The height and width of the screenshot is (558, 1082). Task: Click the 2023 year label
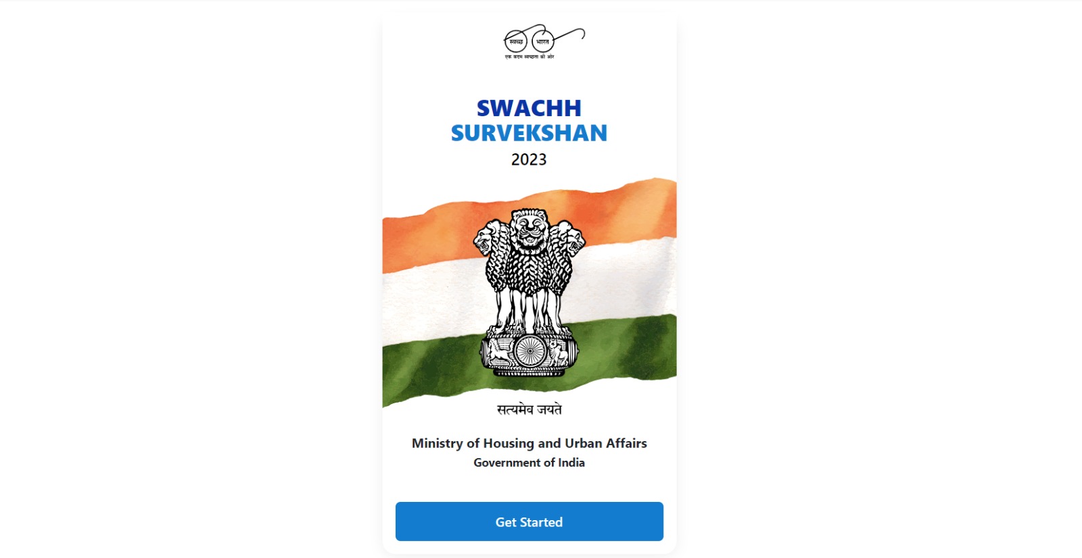click(529, 159)
